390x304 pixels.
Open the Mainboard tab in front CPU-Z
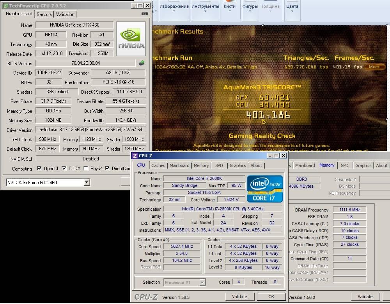click(x=179, y=165)
